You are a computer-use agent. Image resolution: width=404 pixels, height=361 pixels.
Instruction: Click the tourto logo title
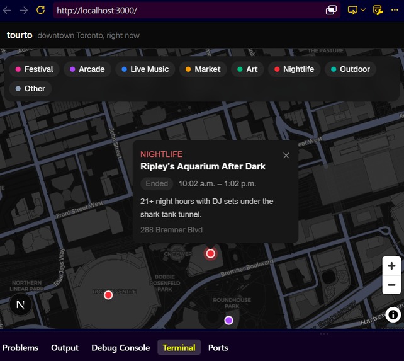[x=20, y=35]
